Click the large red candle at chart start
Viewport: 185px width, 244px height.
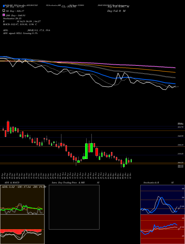(8, 126)
